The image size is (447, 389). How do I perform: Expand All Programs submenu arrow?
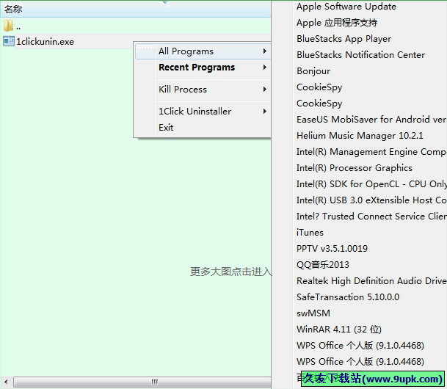coord(265,51)
